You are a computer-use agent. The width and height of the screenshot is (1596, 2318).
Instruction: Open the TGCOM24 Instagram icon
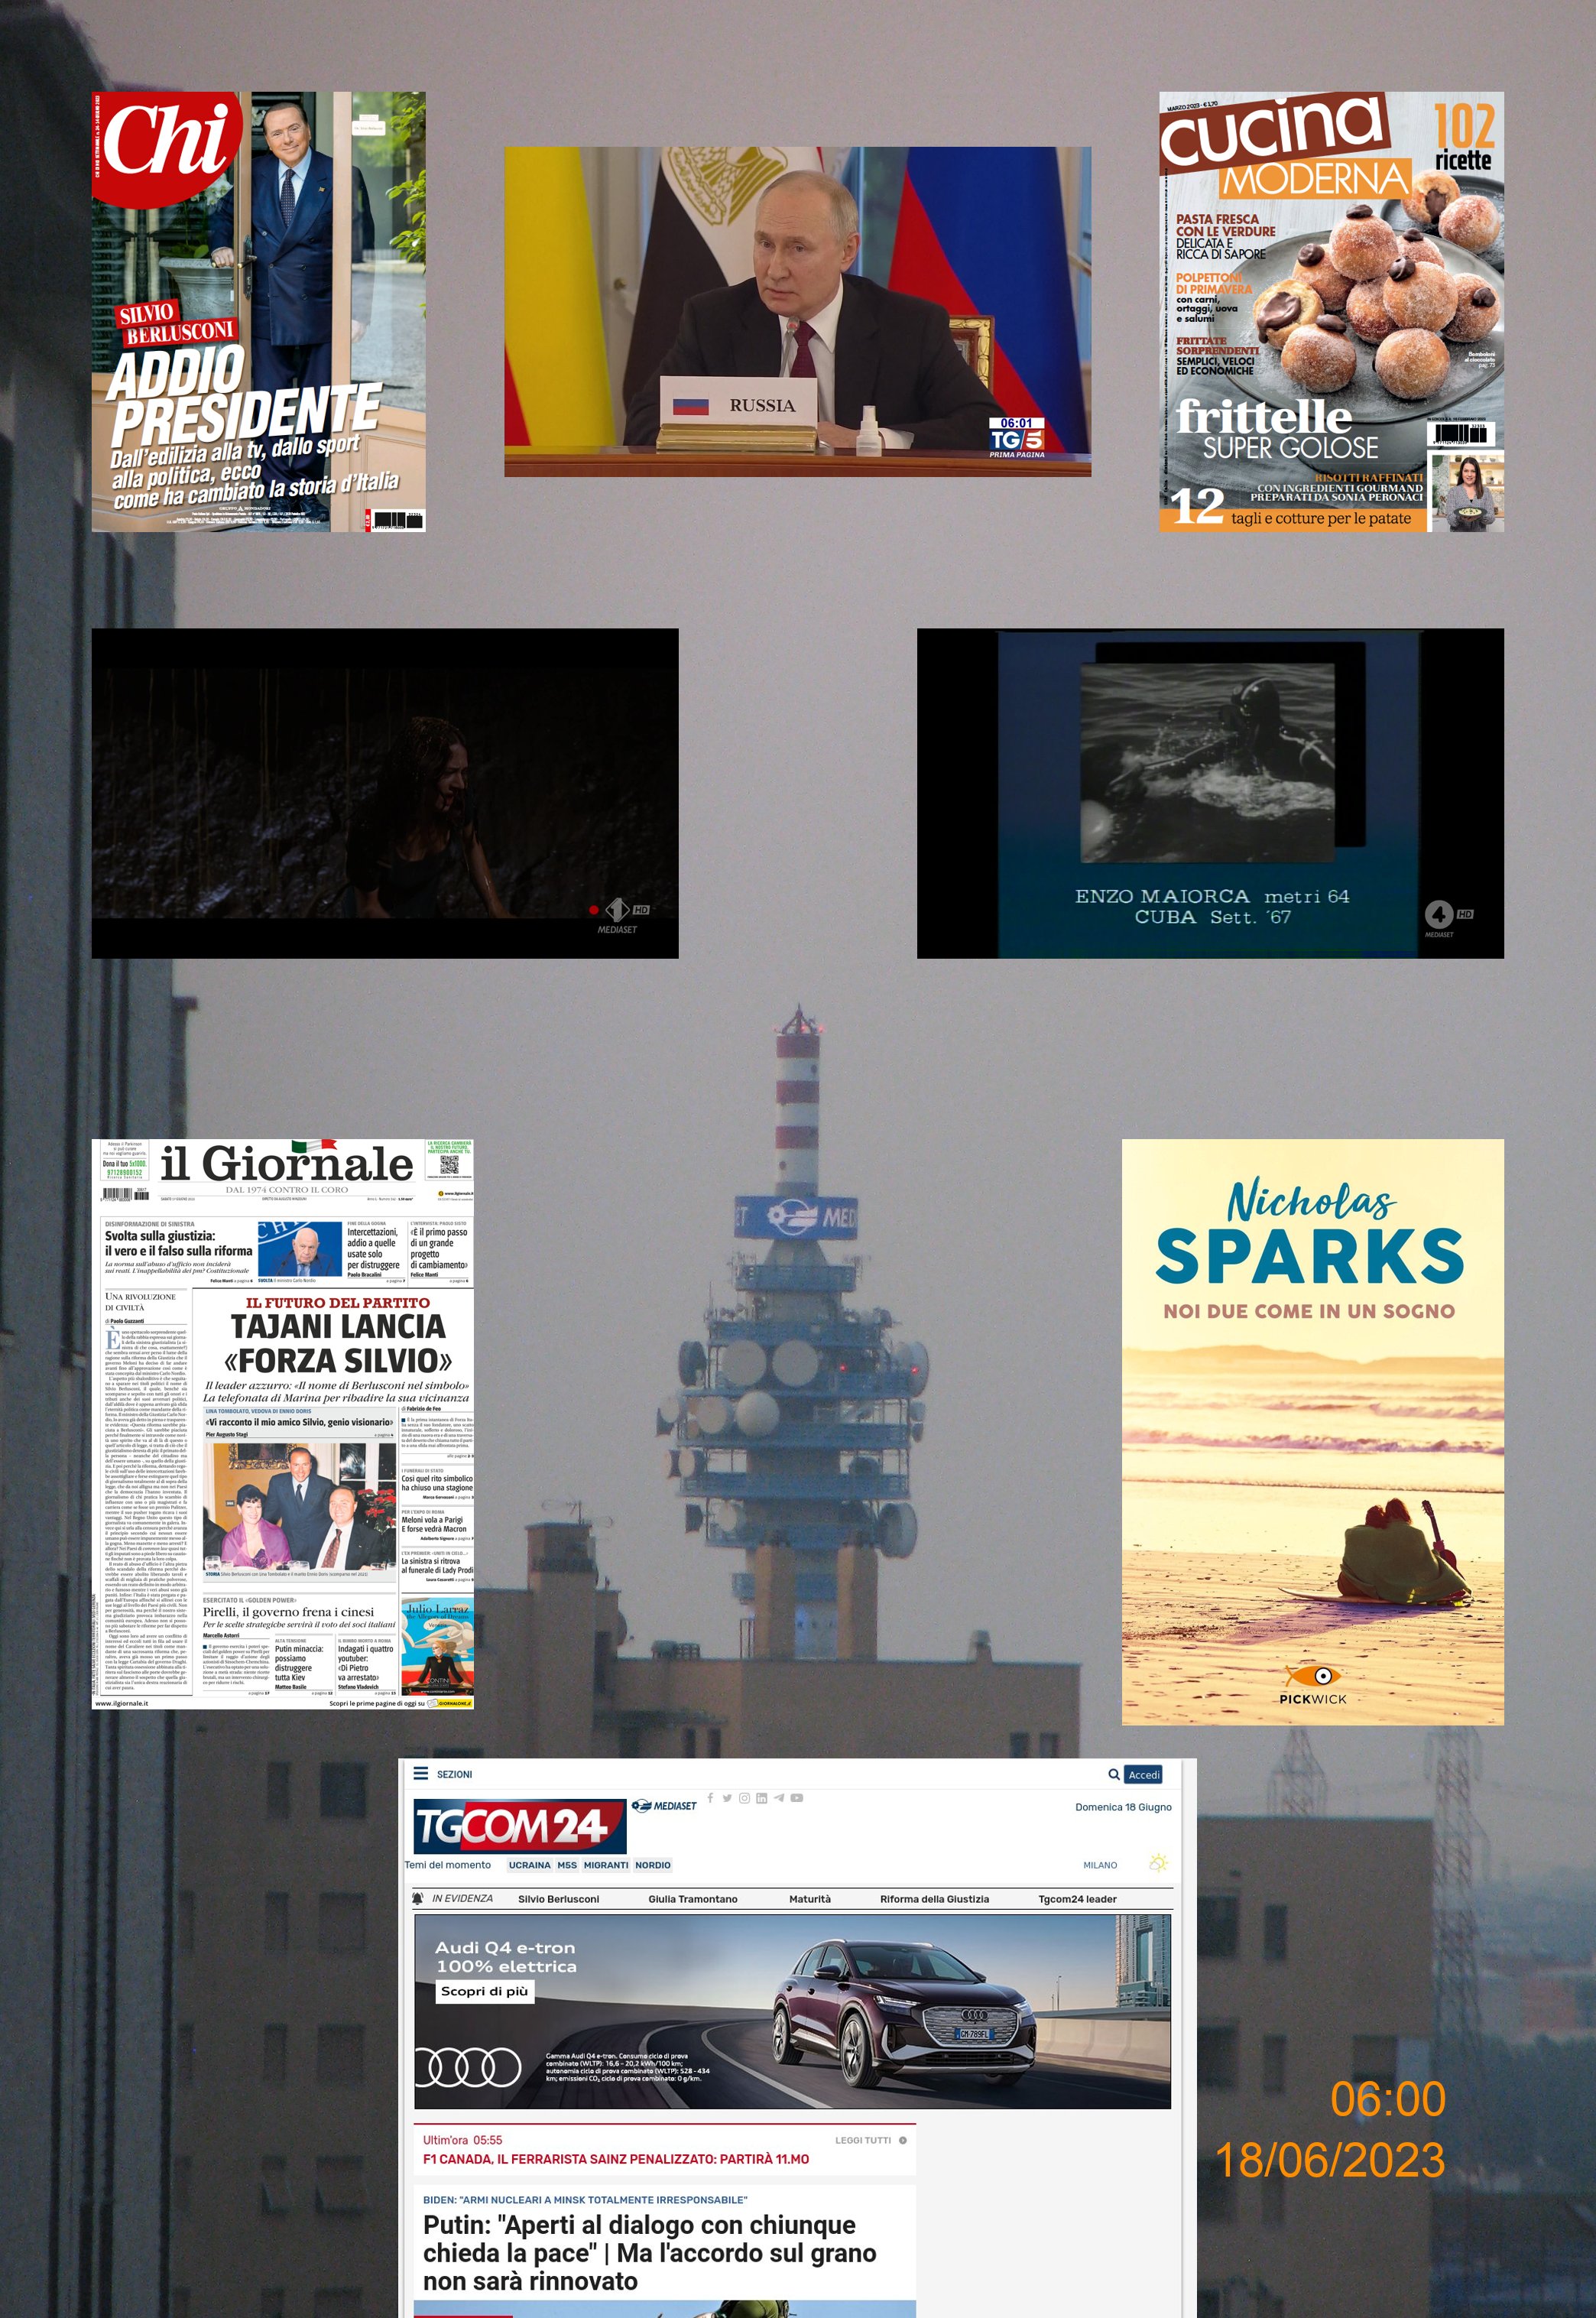click(x=744, y=1797)
